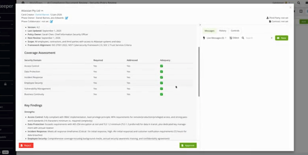Toggle Business Continuity adequacy checkmark
The image size is (308, 155).
[161, 94]
